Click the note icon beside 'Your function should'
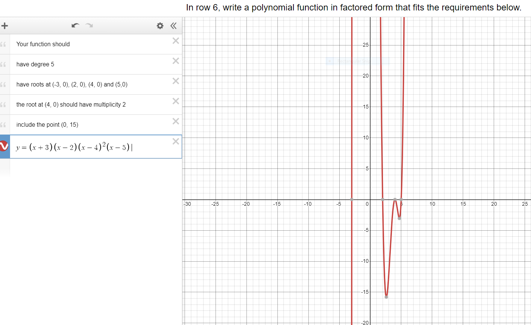Viewport: 531px width, 325px height. 4,44
